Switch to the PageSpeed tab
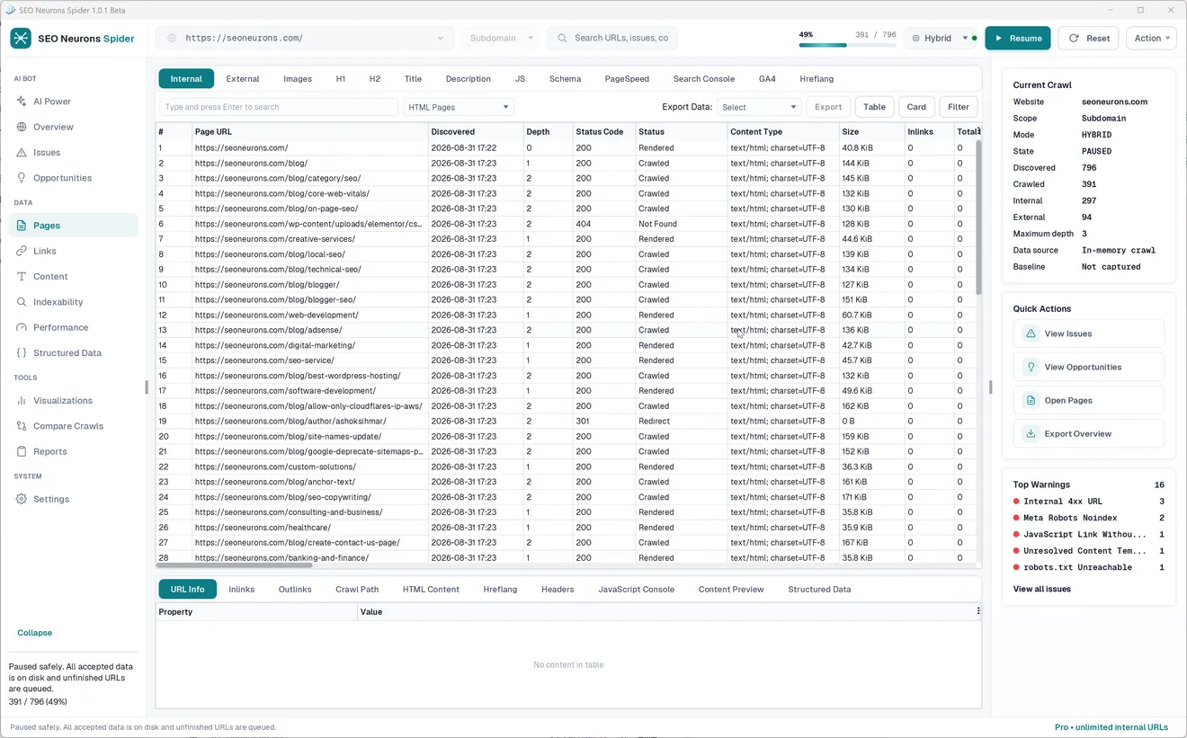 [x=627, y=79]
